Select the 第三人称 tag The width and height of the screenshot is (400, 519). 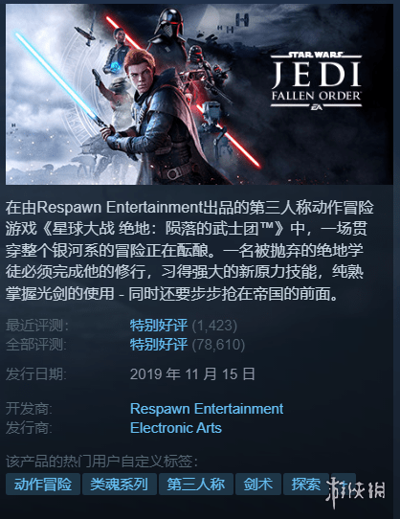click(196, 485)
